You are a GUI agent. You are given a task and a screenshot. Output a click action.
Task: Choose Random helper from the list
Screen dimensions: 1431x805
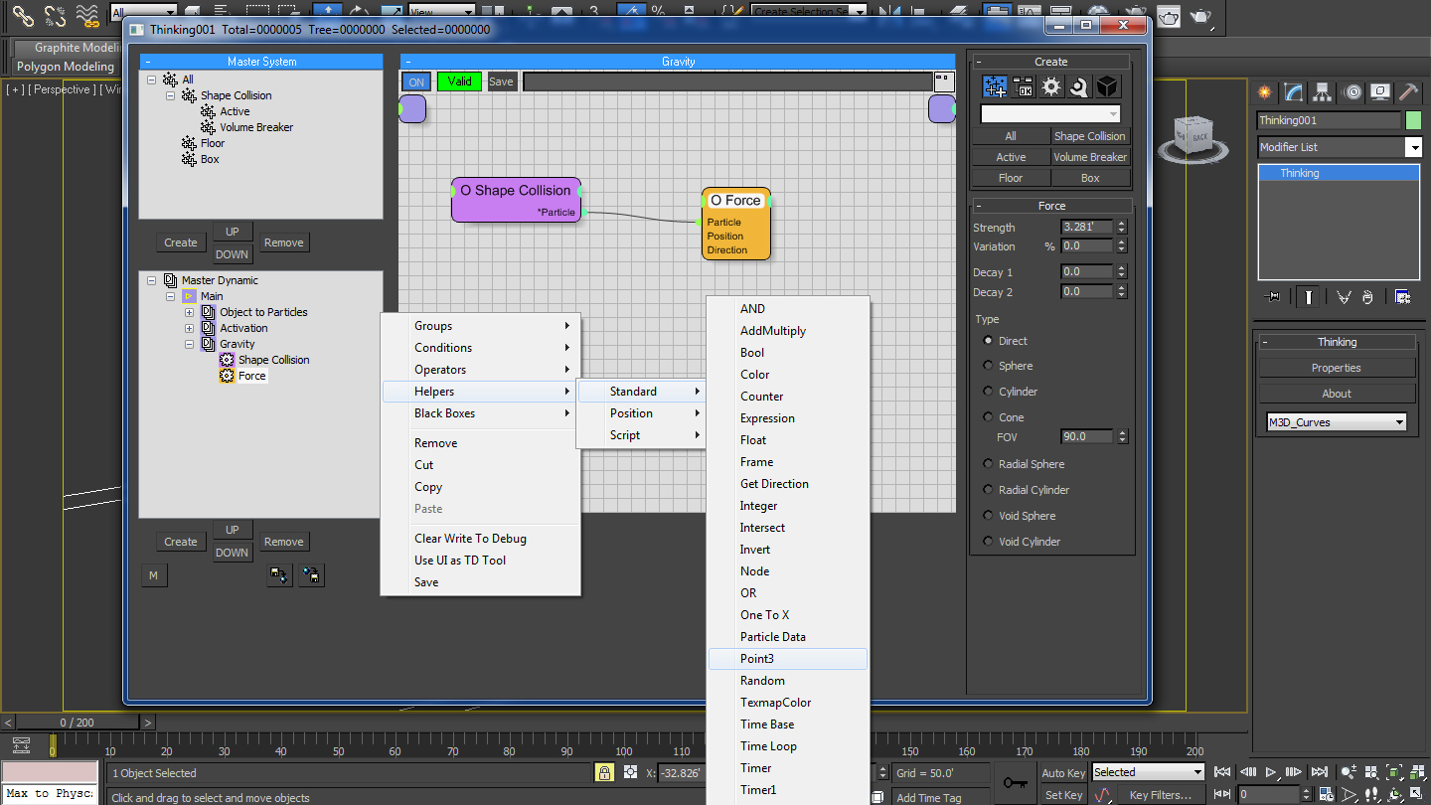click(788, 681)
